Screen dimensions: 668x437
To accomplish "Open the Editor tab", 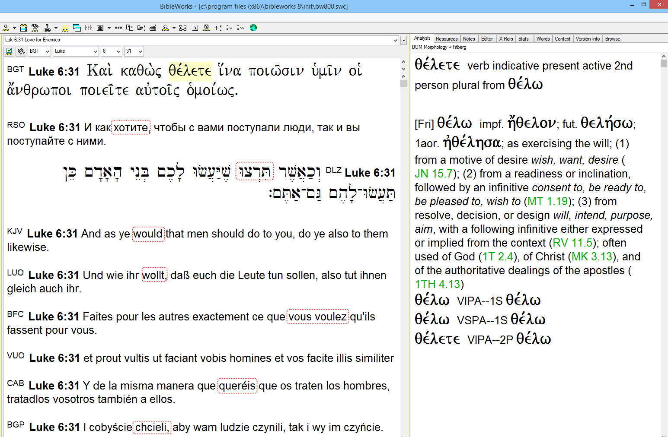I will (487, 39).
